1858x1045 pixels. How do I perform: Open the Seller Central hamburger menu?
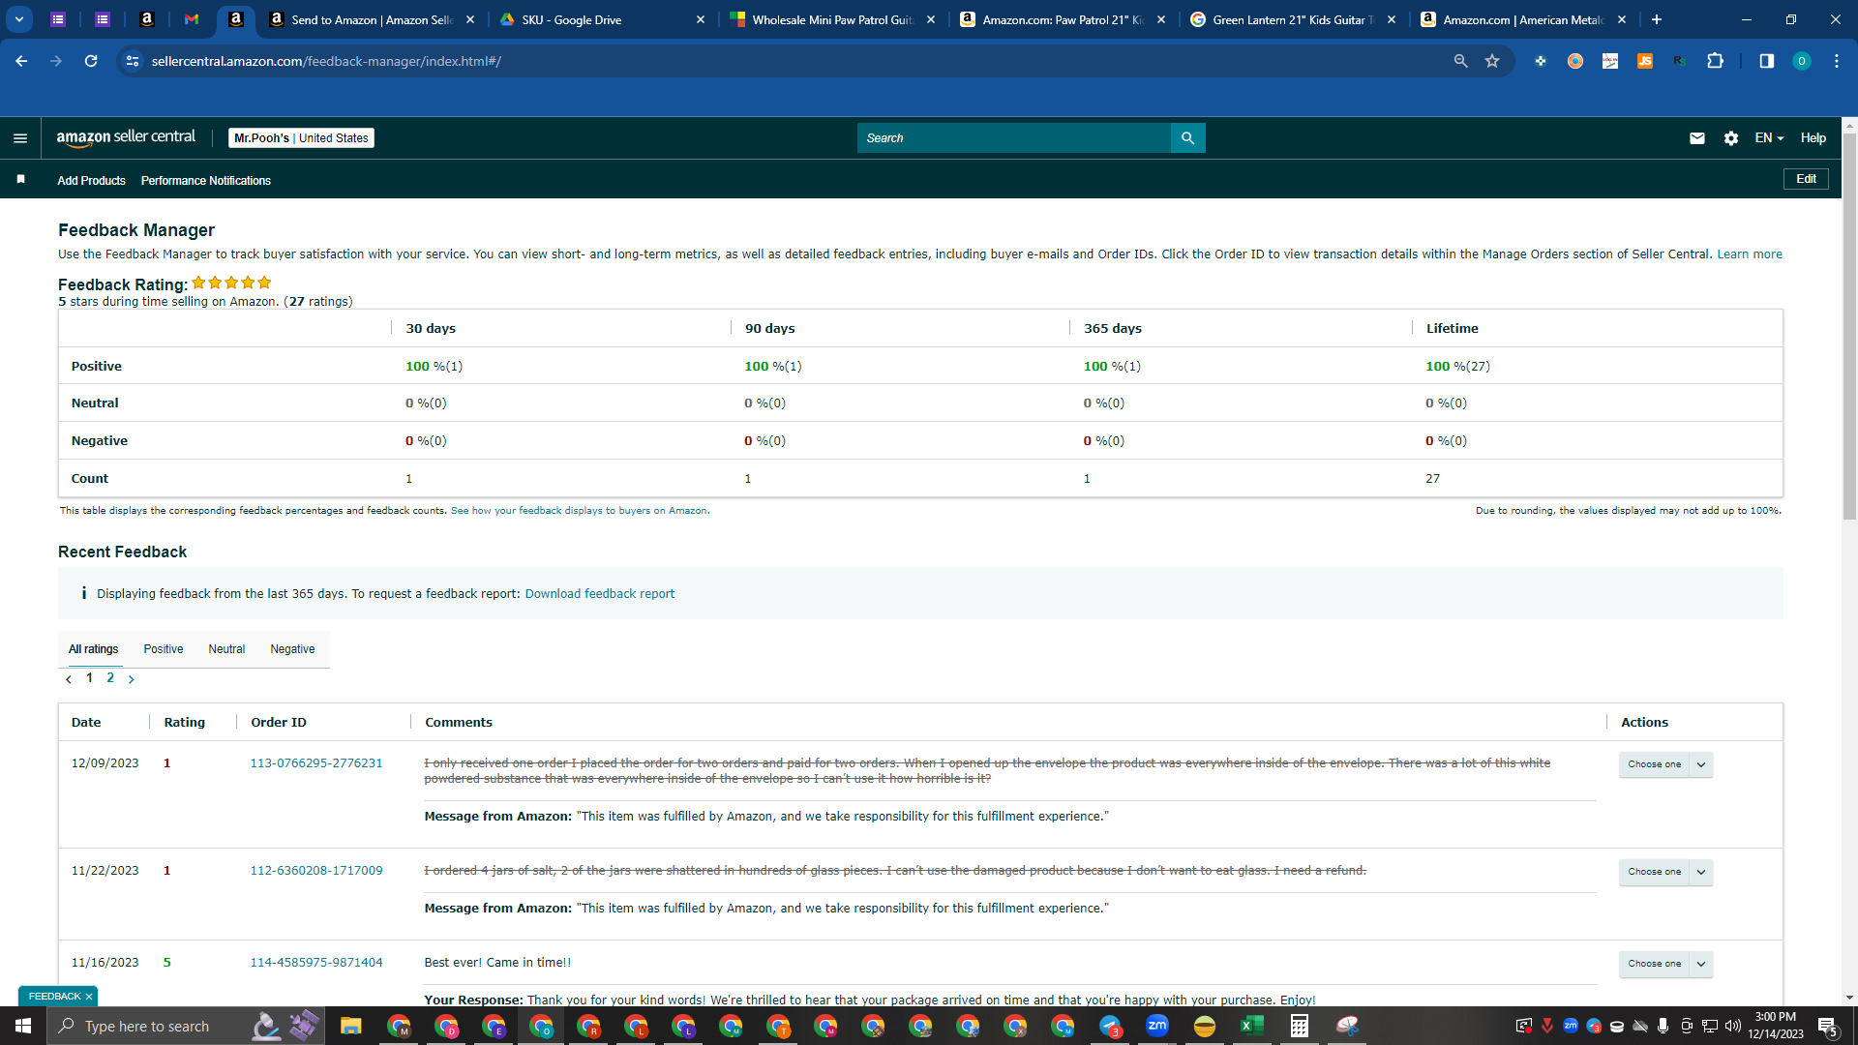(19, 138)
